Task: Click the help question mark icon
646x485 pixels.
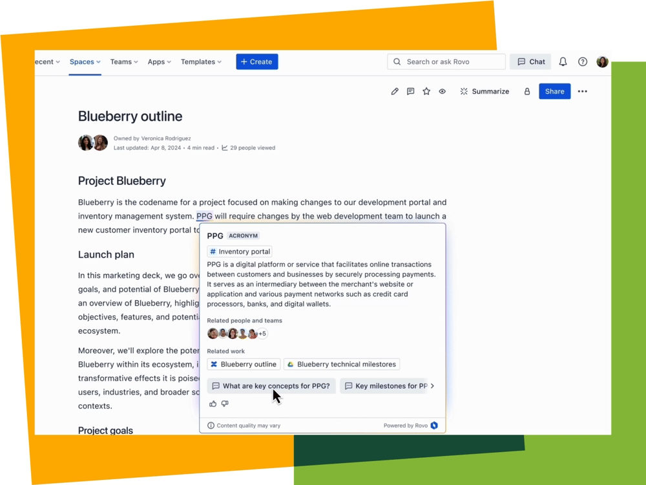Action: [x=583, y=62]
